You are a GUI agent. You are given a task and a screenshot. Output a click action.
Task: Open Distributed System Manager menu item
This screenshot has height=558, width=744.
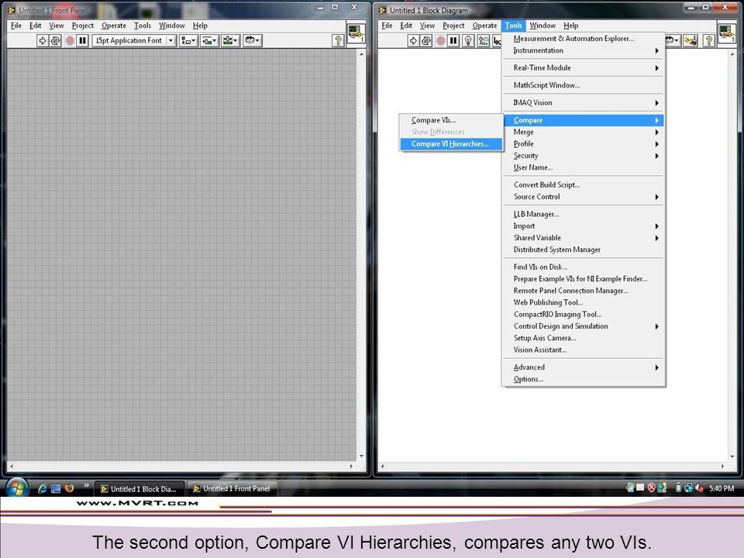[x=583, y=250]
